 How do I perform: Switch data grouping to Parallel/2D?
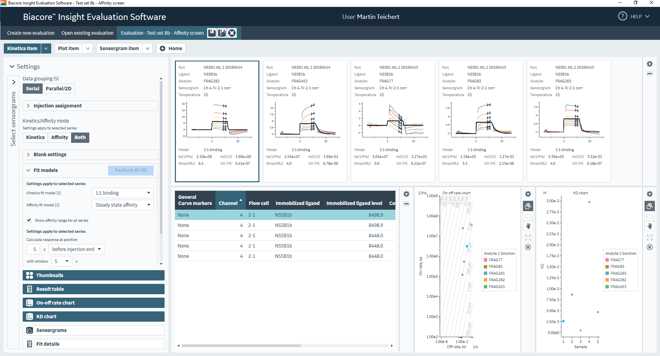click(x=58, y=89)
